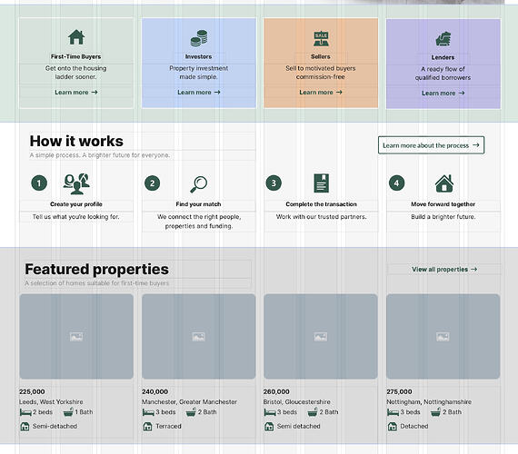Screen dimensions: 518x454
Task: Open the Leeds, West Yorkshire property image
Action: click(x=76, y=337)
